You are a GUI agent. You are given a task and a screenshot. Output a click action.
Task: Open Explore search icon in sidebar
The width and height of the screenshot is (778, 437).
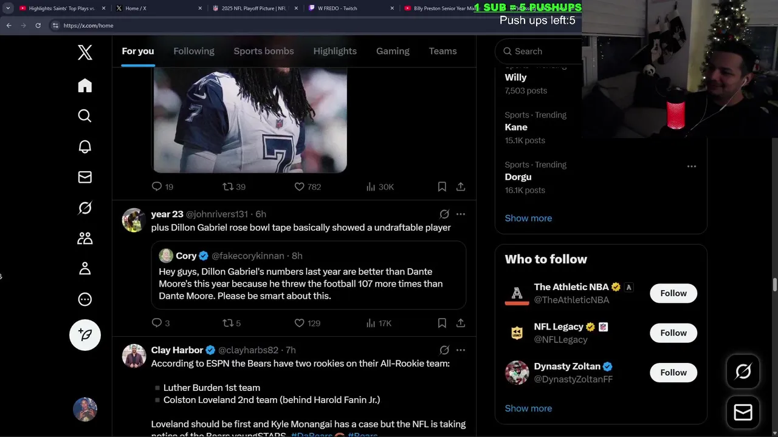pyautogui.click(x=85, y=116)
